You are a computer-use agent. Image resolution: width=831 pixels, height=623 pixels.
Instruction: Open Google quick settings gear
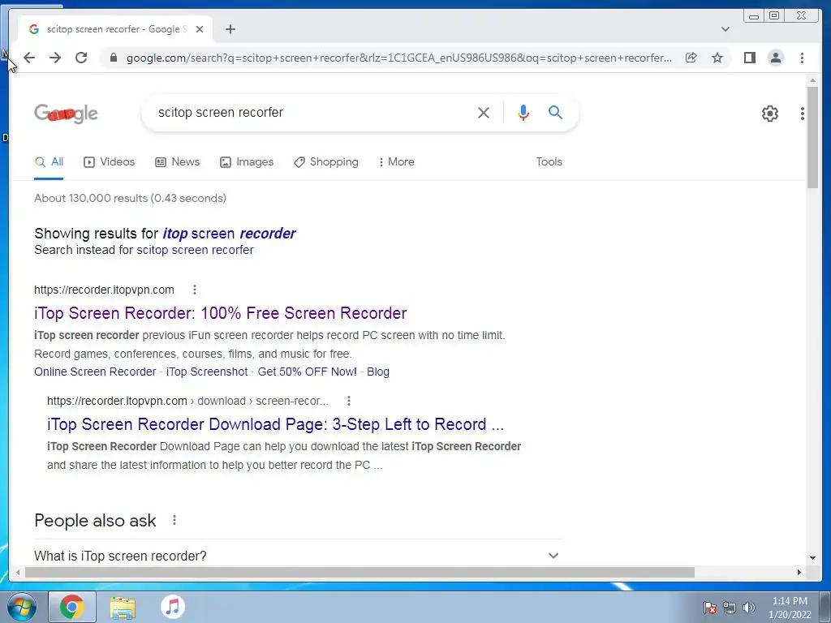click(x=769, y=114)
